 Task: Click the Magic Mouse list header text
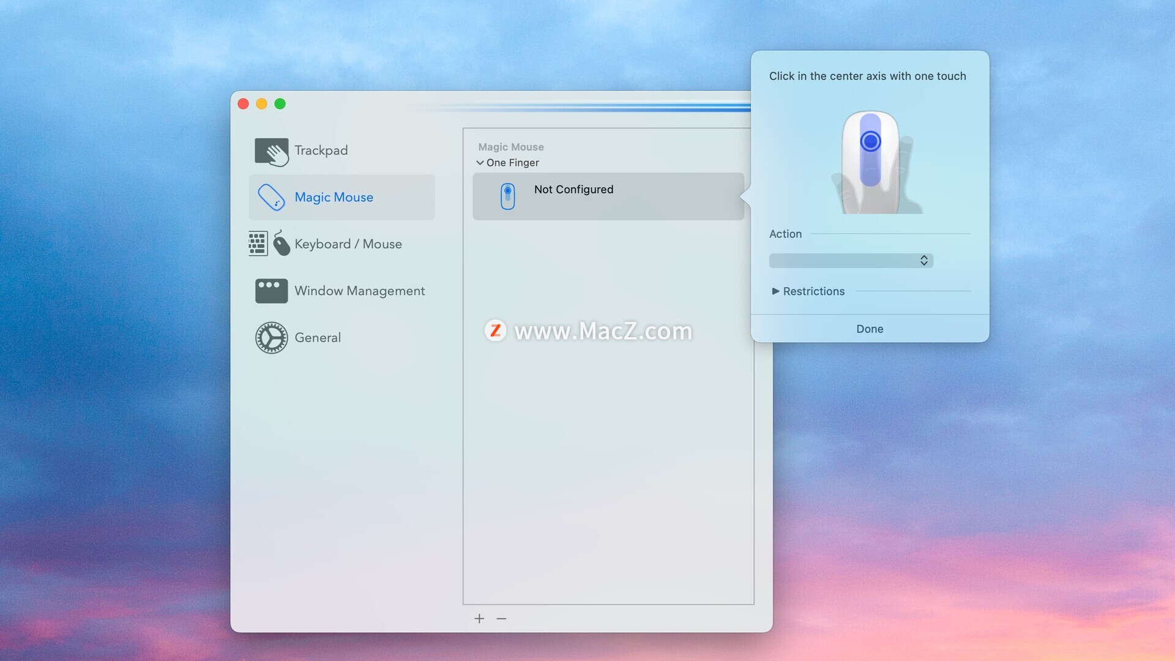(x=511, y=147)
